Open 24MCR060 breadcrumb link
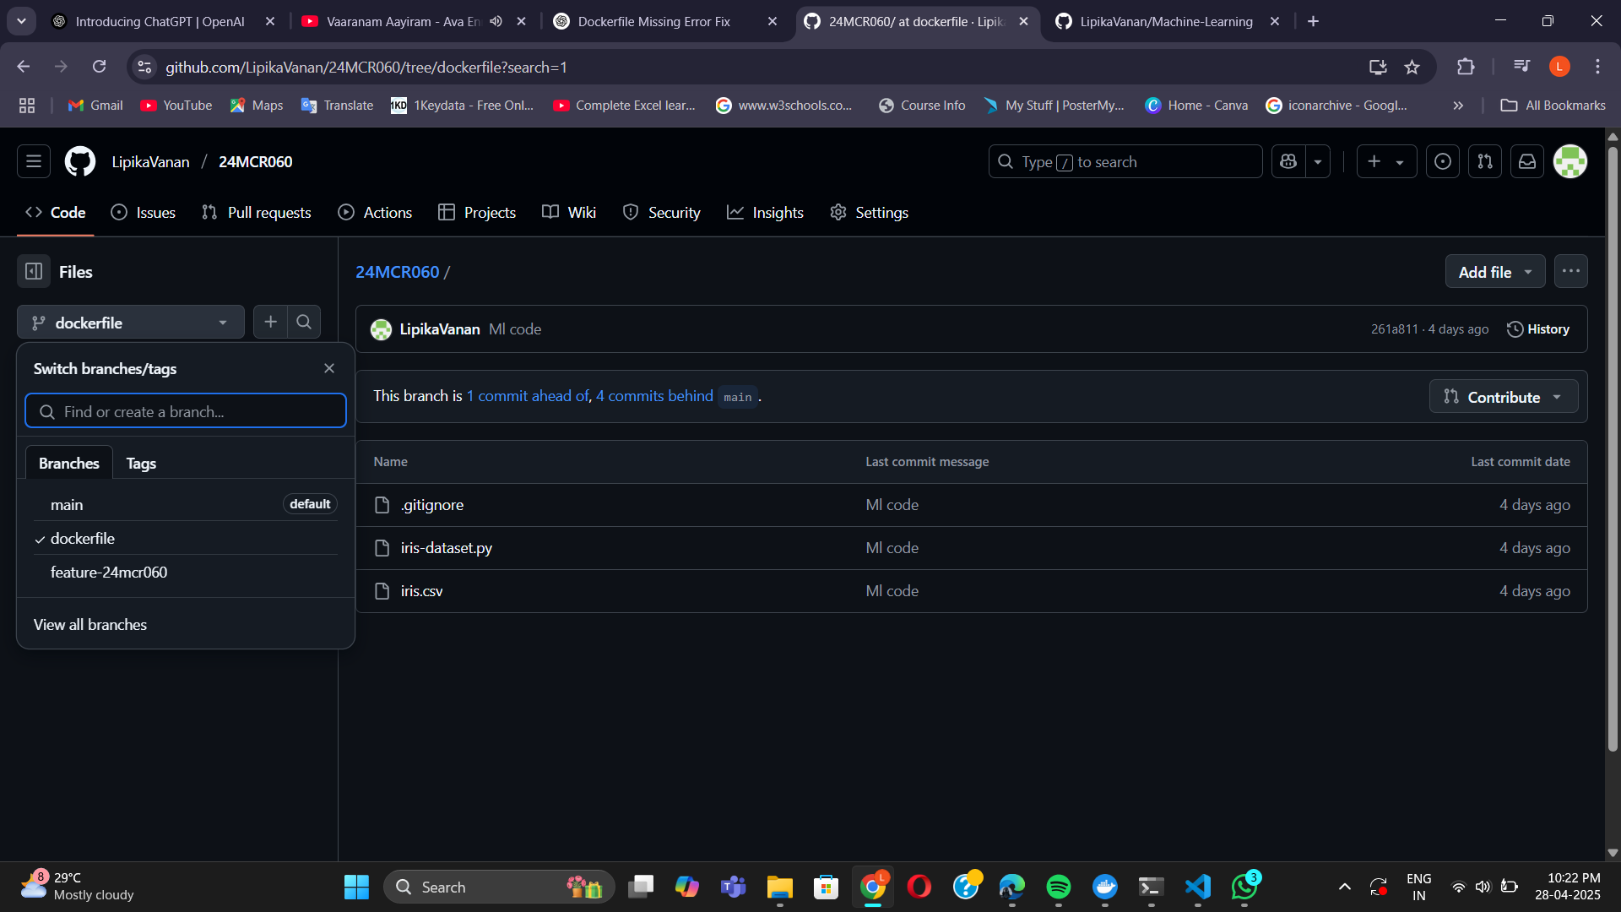The width and height of the screenshot is (1621, 912). pyautogui.click(x=397, y=272)
